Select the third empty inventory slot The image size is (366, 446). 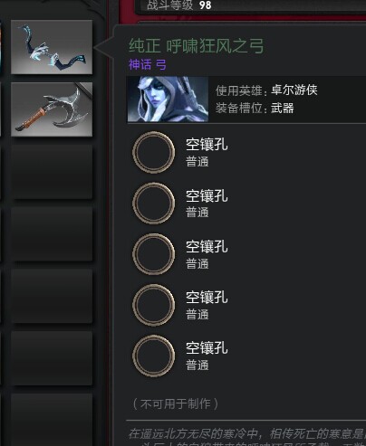click(x=52, y=296)
